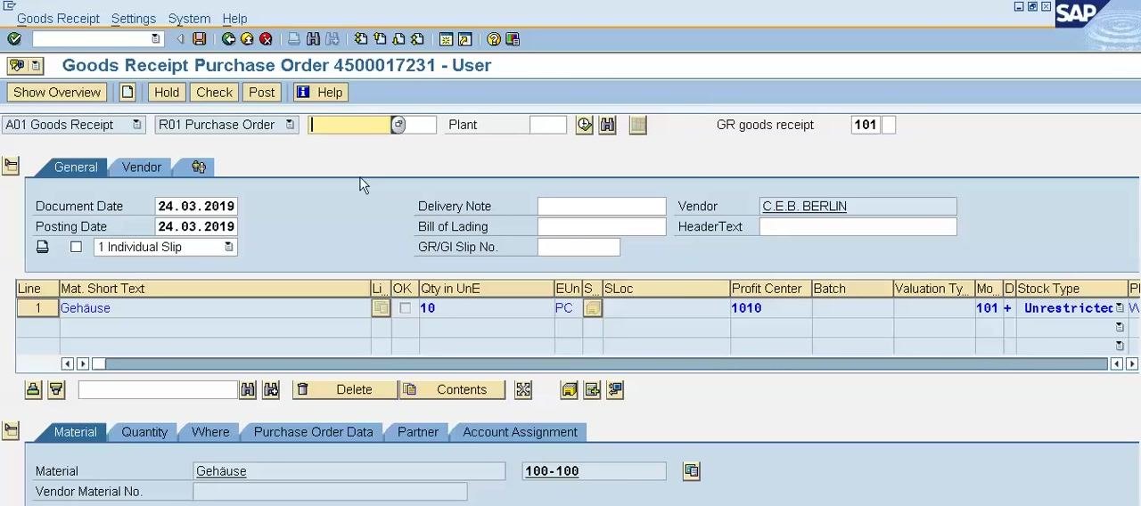
Task: Click the Next Page icon
Action: (x=398, y=39)
